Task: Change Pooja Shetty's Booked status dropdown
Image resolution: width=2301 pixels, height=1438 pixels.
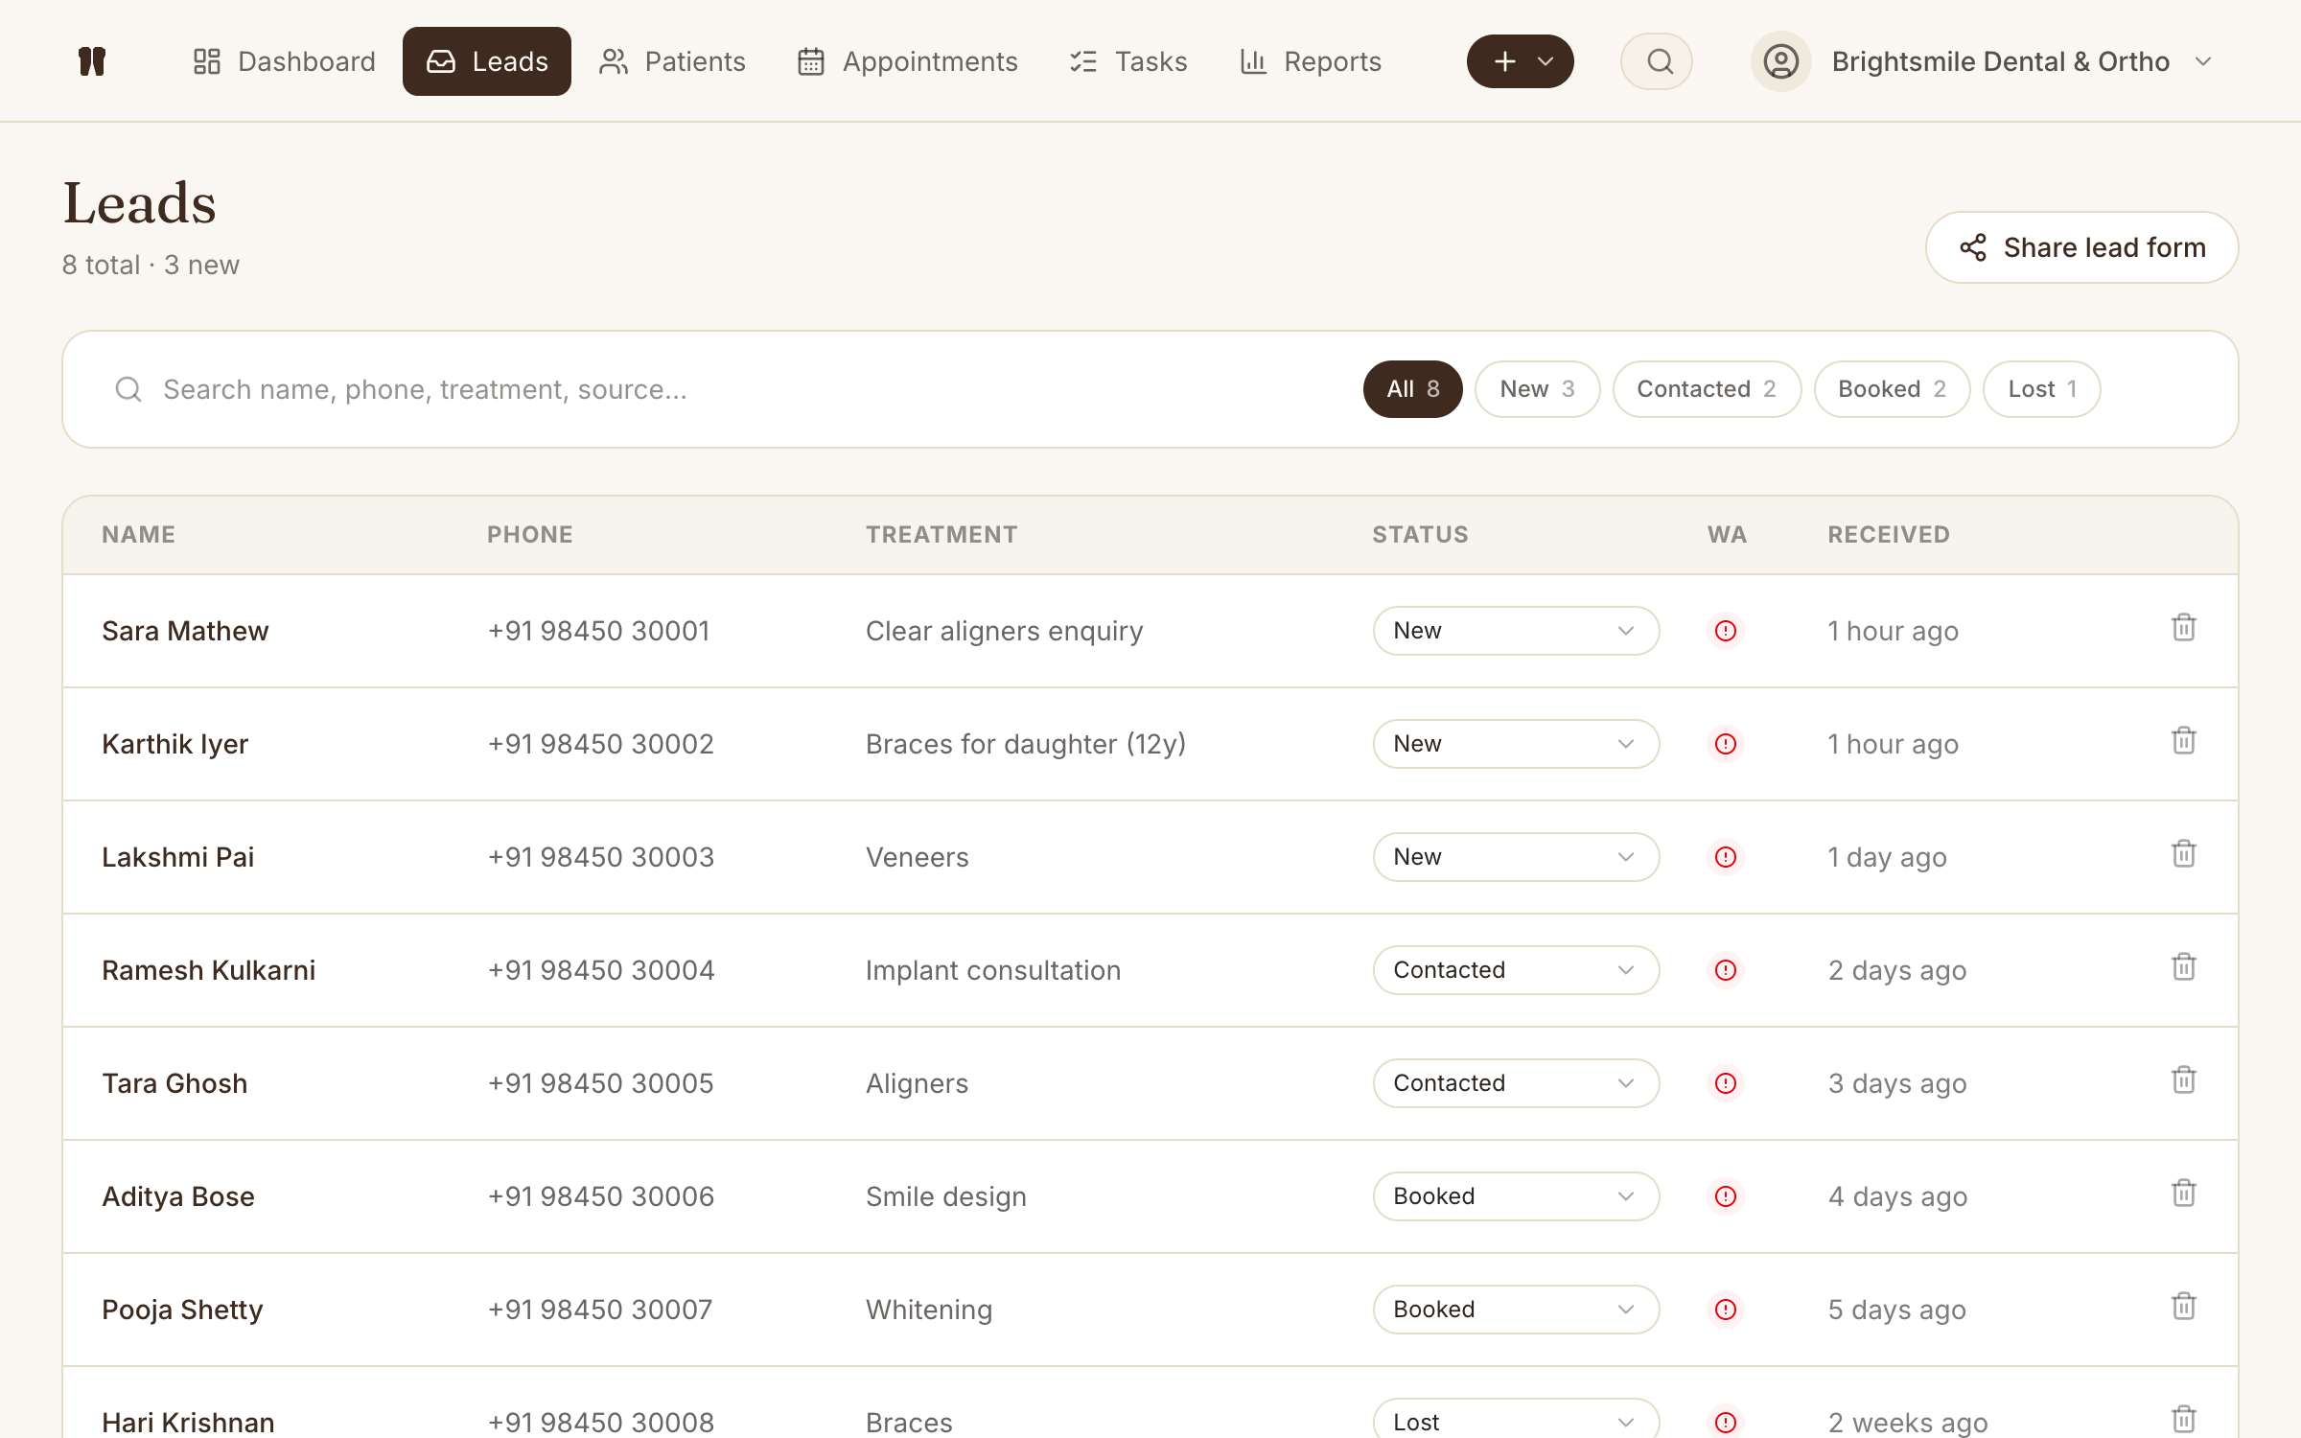Action: pos(1516,1310)
